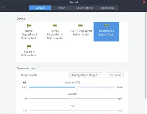The height and width of the screenshot is (114, 147).
Task: Click the Left balance label
Action: coord(26,99)
